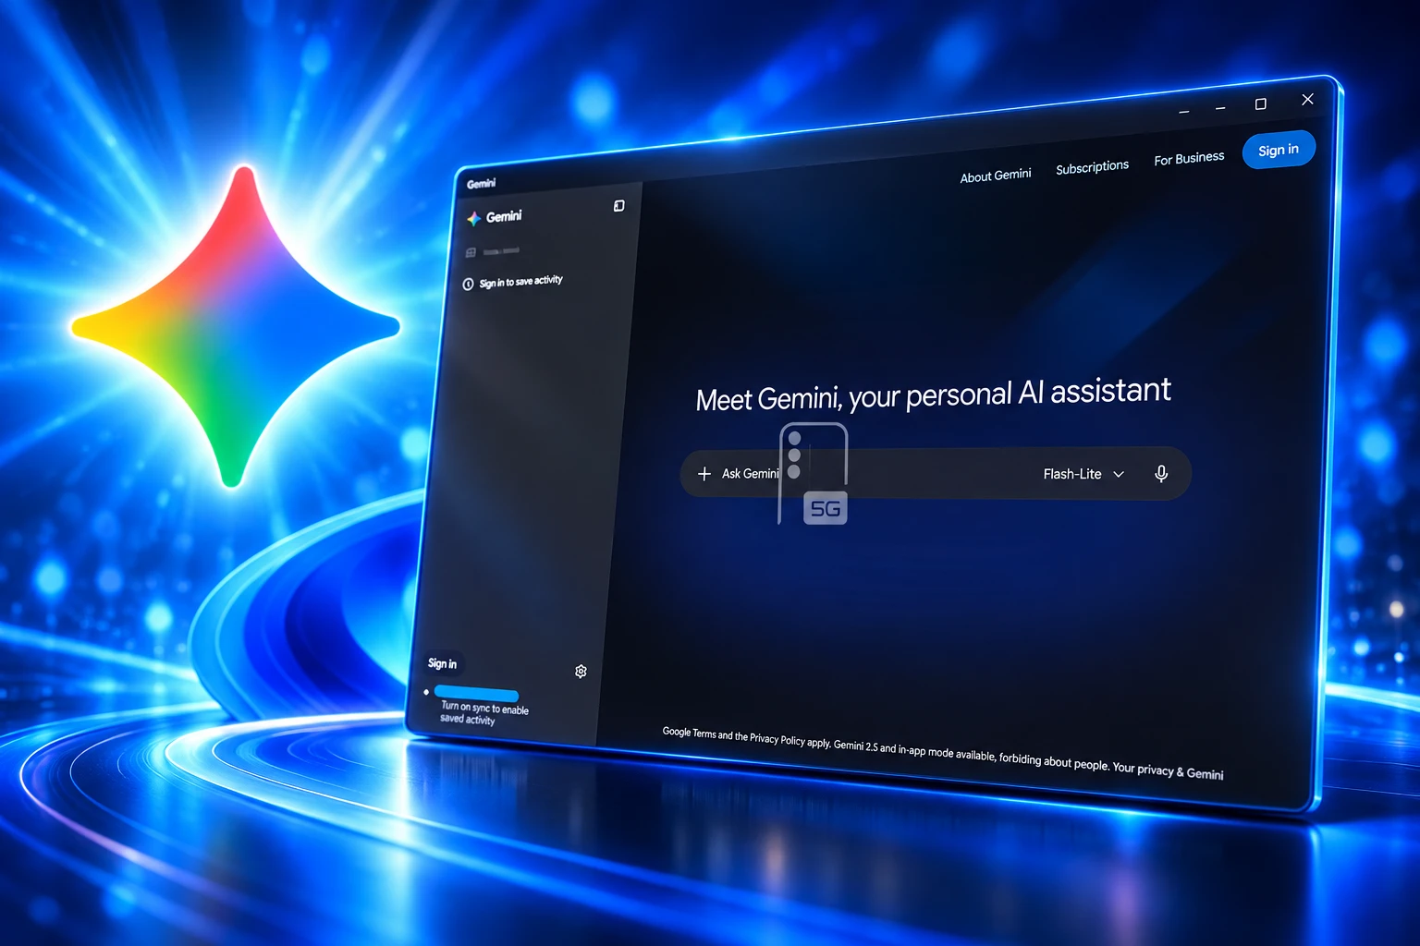Click the info icon beside Sign in to save activity
The height and width of the screenshot is (946, 1420).
tap(468, 285)
